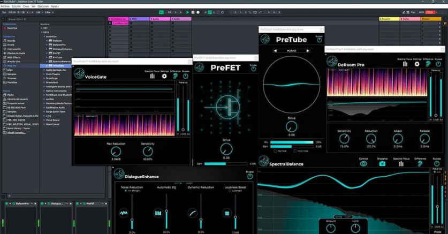Click the PreTube Drive knob
This screenshot has width=448, height=234.
tap(291, 126)
